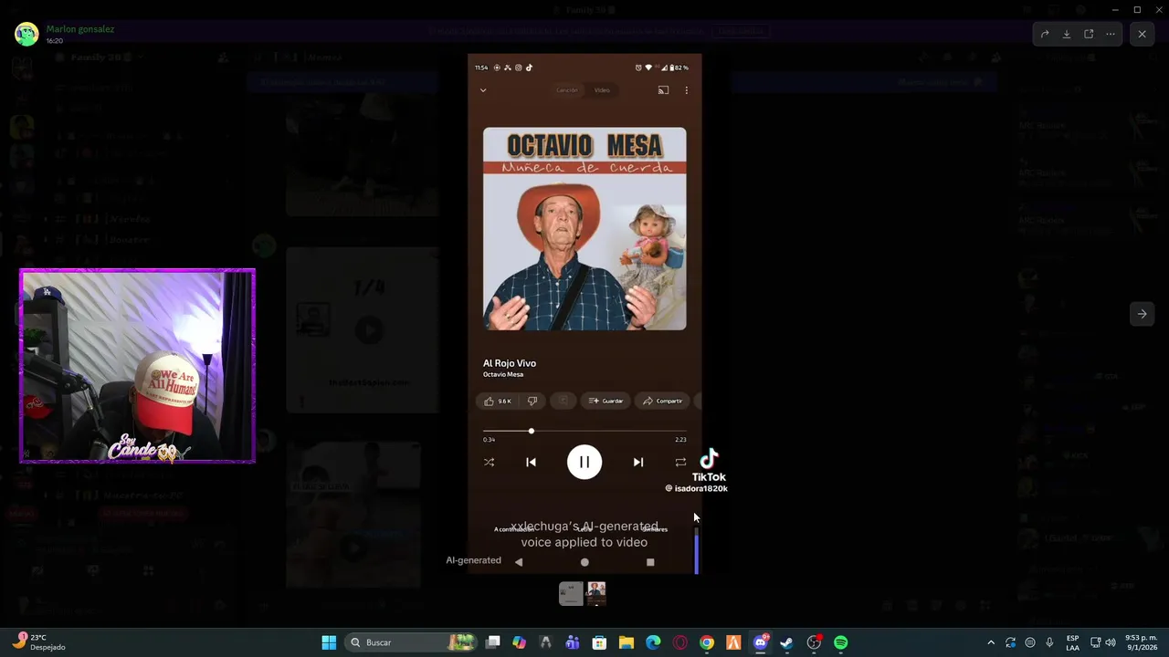Open the volume control in system tray
Screen dimensions: 1169x657
[x=1111, y=642]
